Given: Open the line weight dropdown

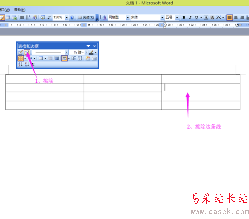Looking at the screenshot, I should click(86, 52).
